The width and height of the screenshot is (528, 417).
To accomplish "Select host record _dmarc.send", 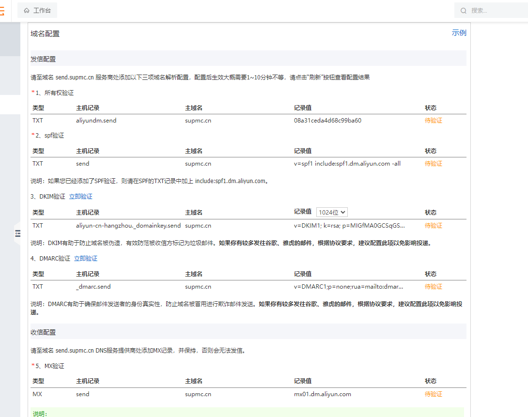I will (x=93, y=287).
